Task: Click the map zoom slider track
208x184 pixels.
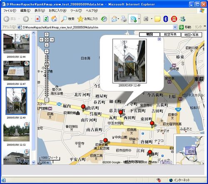Action: tap(47, 76)
